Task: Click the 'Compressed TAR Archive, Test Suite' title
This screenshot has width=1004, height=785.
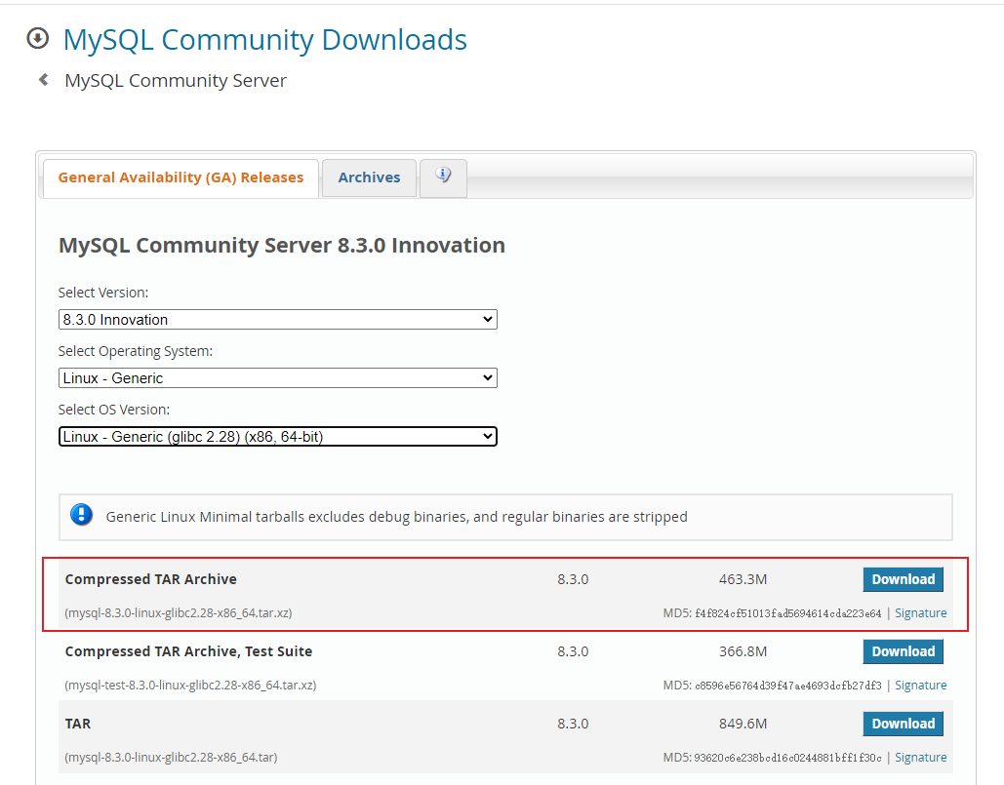Action: [188, 652]
